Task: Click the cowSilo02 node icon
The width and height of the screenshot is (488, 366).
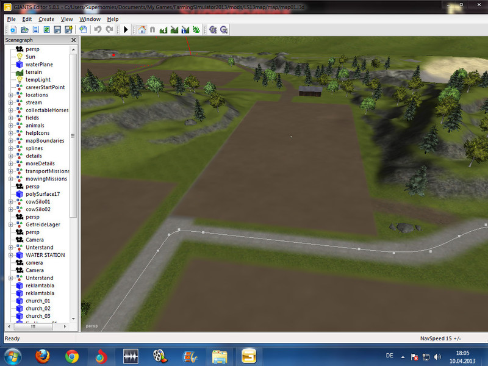Action: click(20, 209)
